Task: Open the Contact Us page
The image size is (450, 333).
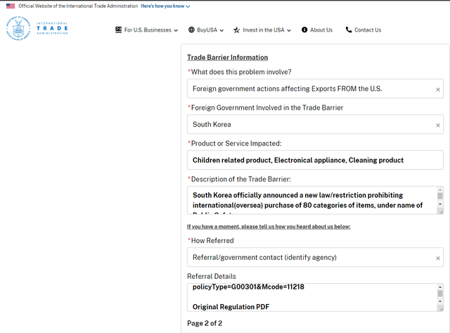Action: (x=368, y=30)
